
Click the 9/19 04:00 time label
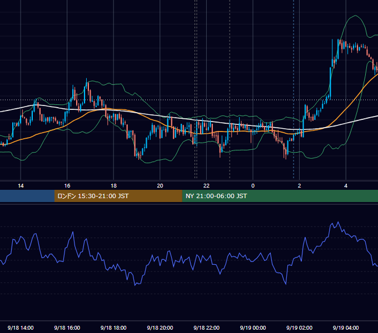[x=346, y=327]
